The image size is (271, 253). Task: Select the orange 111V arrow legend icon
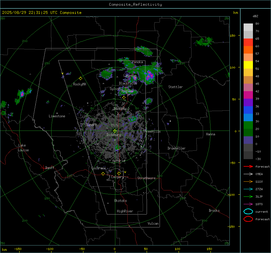[x=248, y=181]
